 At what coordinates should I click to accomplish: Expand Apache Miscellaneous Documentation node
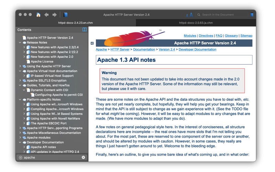(20, 133)
